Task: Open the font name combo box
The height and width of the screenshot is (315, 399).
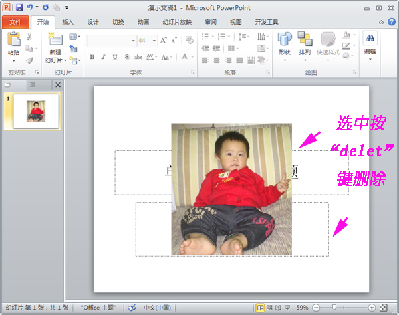Action: coord(111,41)
